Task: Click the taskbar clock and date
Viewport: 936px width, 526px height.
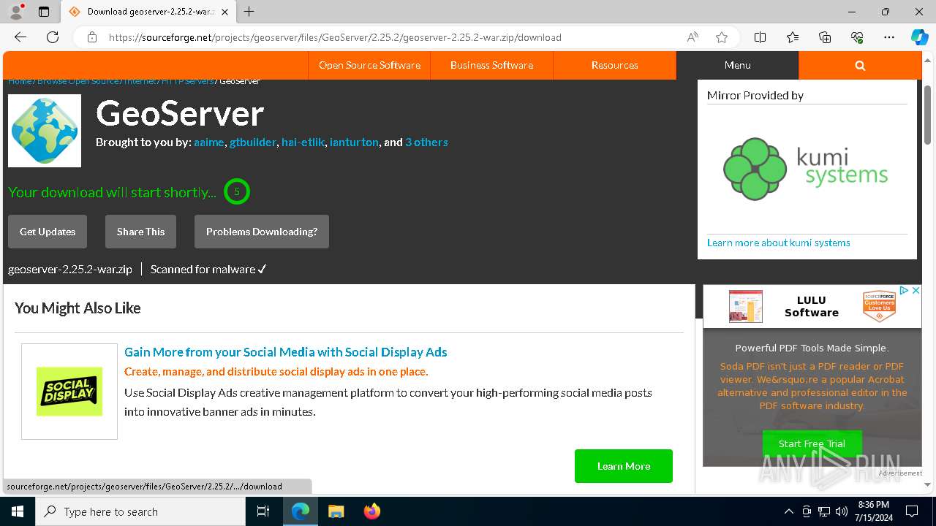Action: click(x=873, y=511)
